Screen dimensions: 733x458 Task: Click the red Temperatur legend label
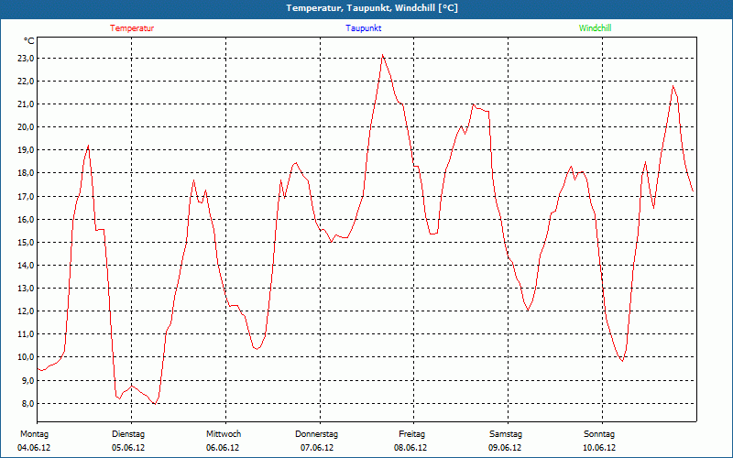pos(132,28)
